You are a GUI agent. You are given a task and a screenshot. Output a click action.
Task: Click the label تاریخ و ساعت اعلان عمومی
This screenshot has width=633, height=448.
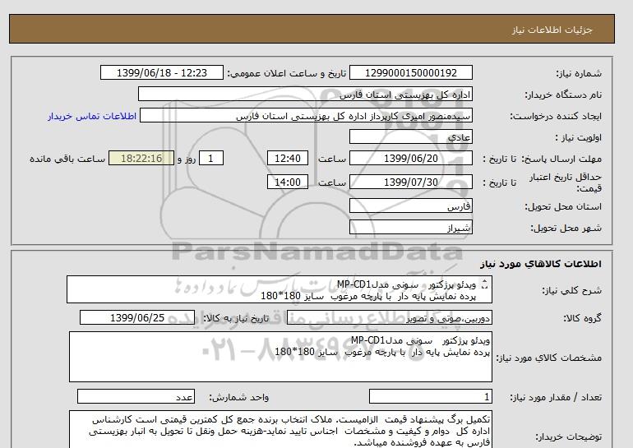[x=287, y=73]
